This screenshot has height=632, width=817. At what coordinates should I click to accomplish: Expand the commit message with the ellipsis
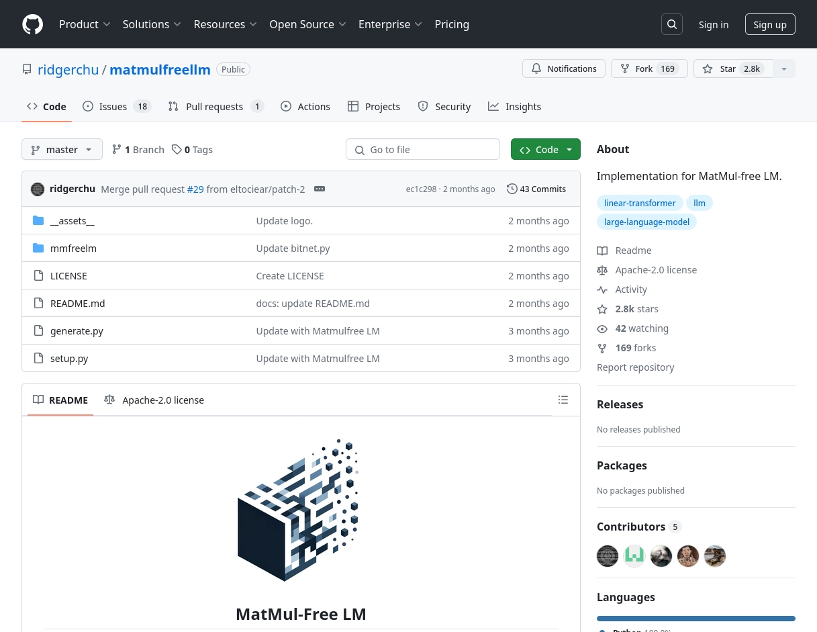(320, 189)
